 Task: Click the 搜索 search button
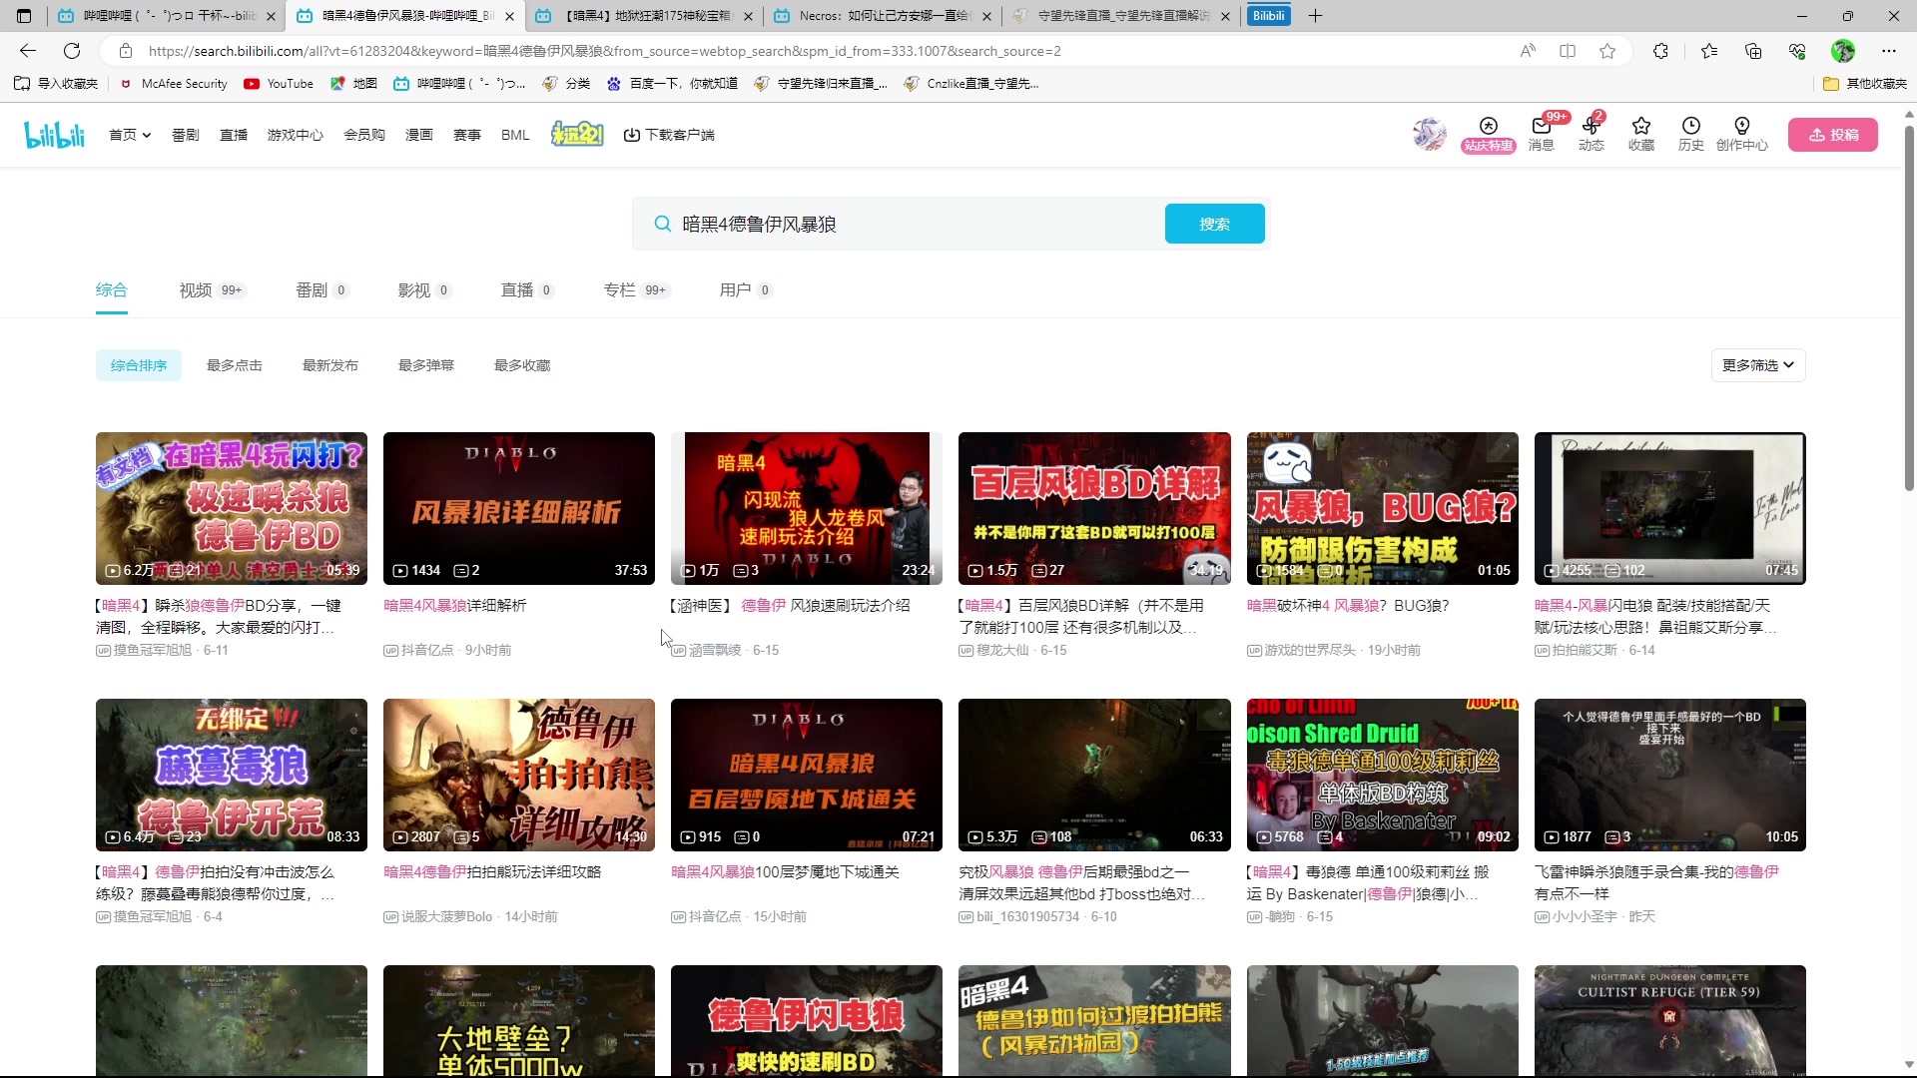click(1214, 223)
